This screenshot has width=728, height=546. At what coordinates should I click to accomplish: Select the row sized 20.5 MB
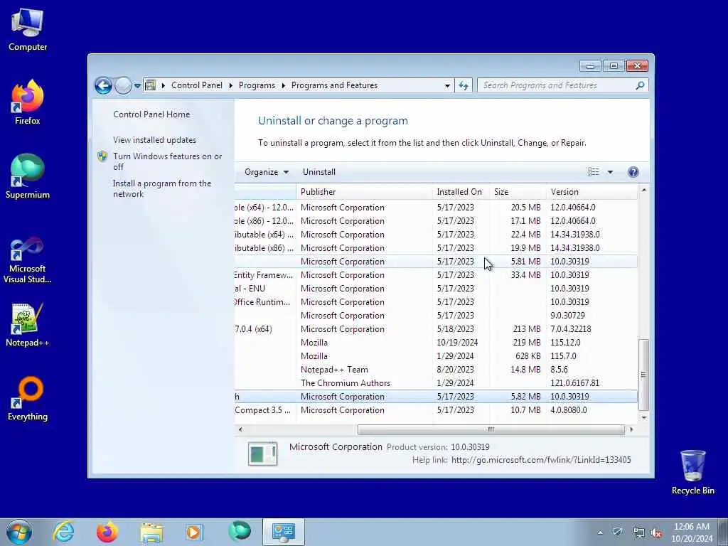pos(436,208)
